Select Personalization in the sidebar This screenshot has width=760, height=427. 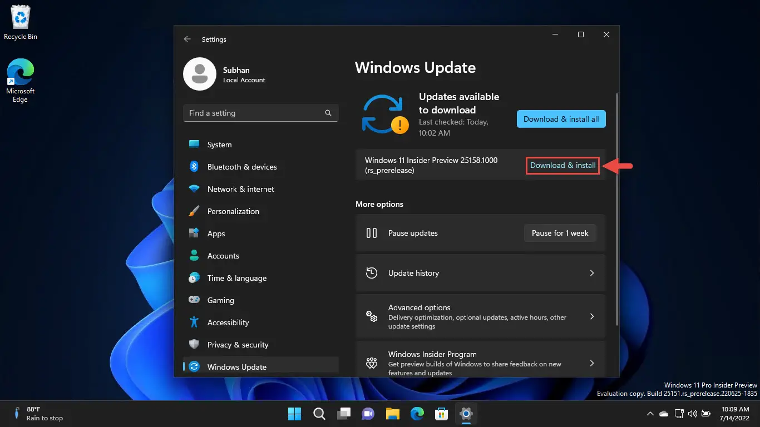pos(261,211)
